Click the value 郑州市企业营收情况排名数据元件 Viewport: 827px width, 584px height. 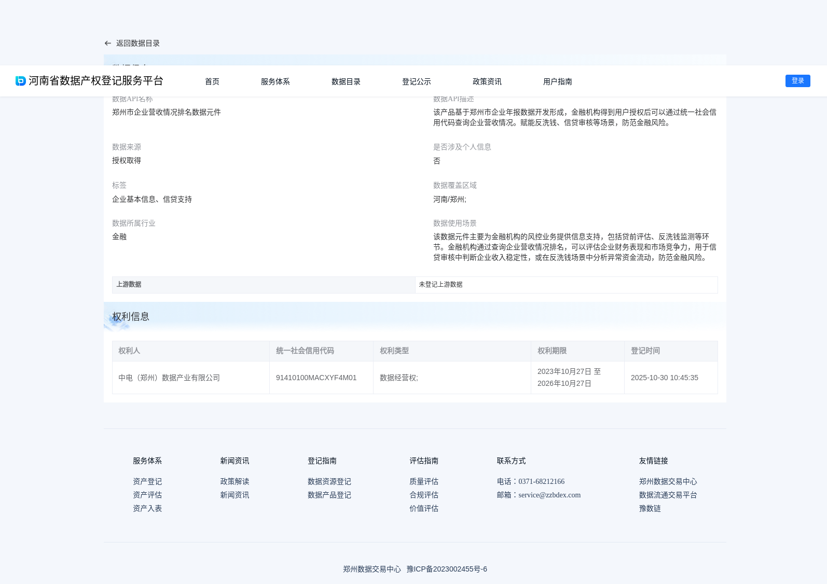coord(167,113)
